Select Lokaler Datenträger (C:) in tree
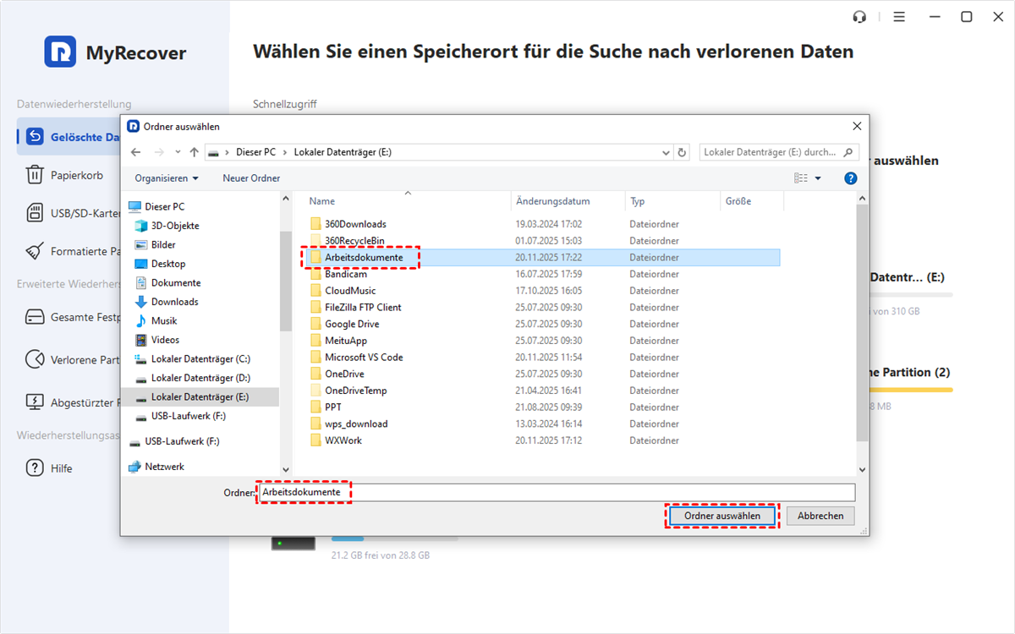The width and height of the screenshot is (1015, 634). click(200, 359)
